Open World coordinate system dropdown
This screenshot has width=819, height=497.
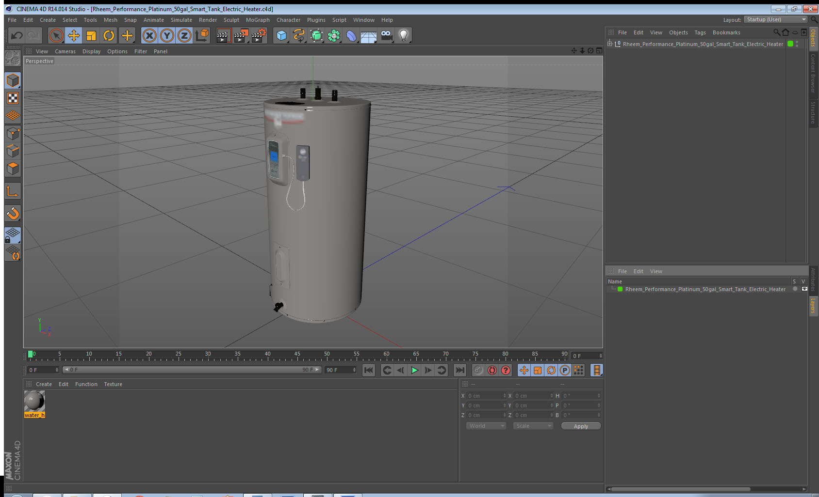(x=486, y=426)
